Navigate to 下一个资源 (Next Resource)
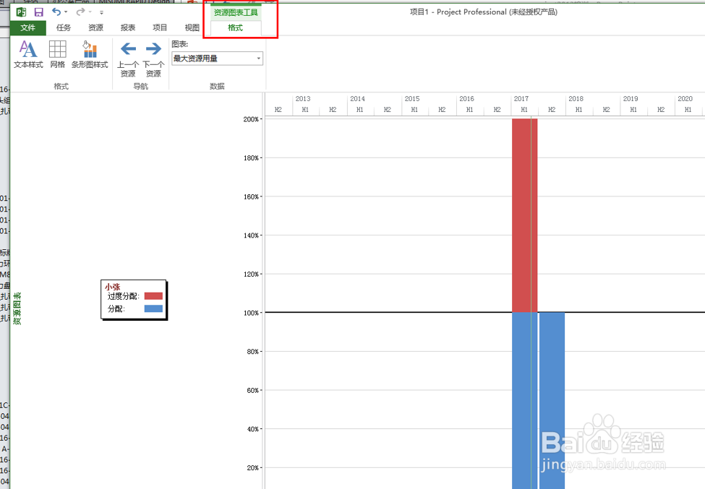 point(153,55)
